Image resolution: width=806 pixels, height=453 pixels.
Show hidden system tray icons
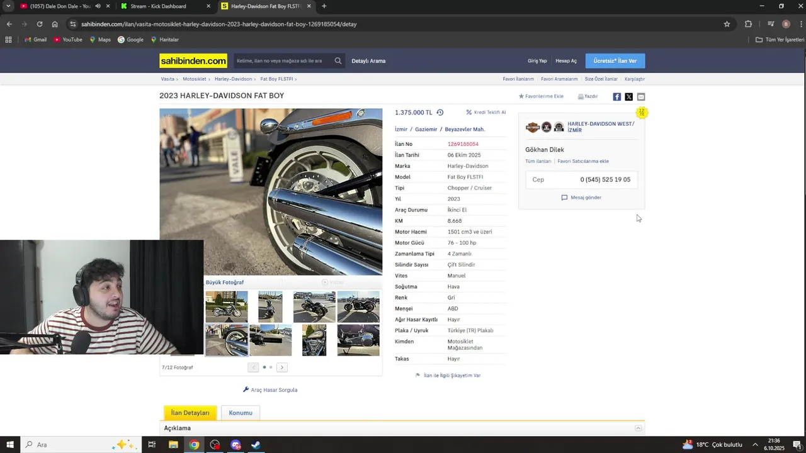(x=755, y=445)
